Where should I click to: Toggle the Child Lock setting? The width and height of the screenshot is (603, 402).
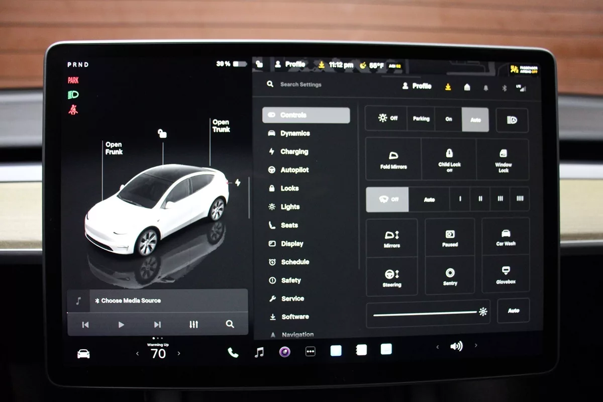click(449, 159)
